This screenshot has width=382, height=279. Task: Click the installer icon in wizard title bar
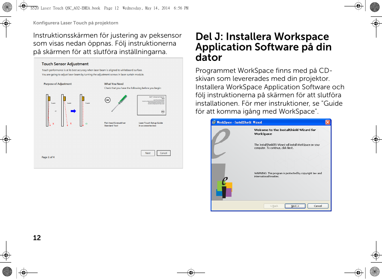click(214, 122)
